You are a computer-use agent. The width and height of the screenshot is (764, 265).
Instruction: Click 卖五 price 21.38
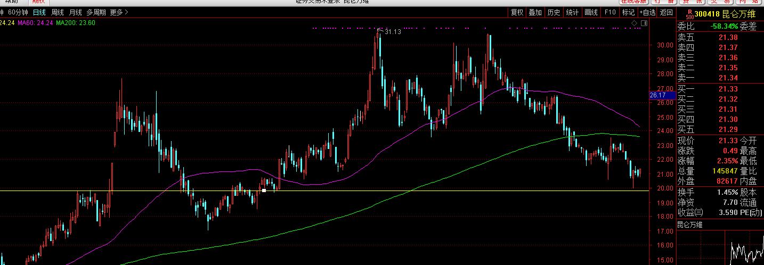pos(728,37)
